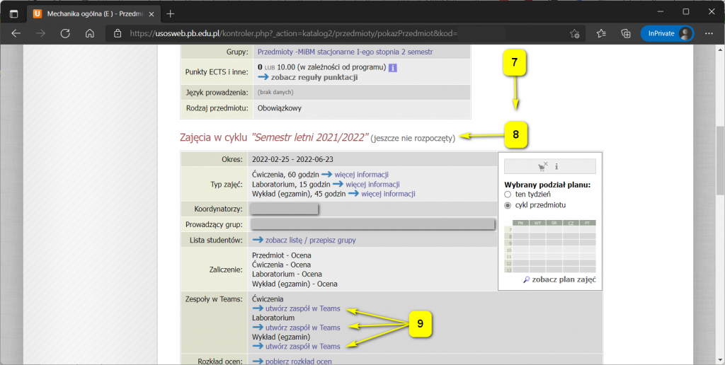Image resolution: width=725 pixels, height=365 pixels.
Task: Reload the page with refresh icon
Action: (65, 33)
